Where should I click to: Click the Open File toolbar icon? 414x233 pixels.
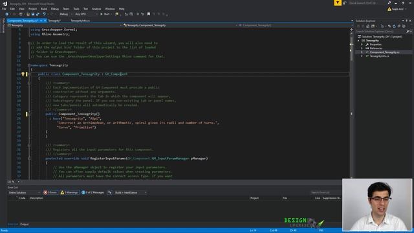(x=28, y=14)
